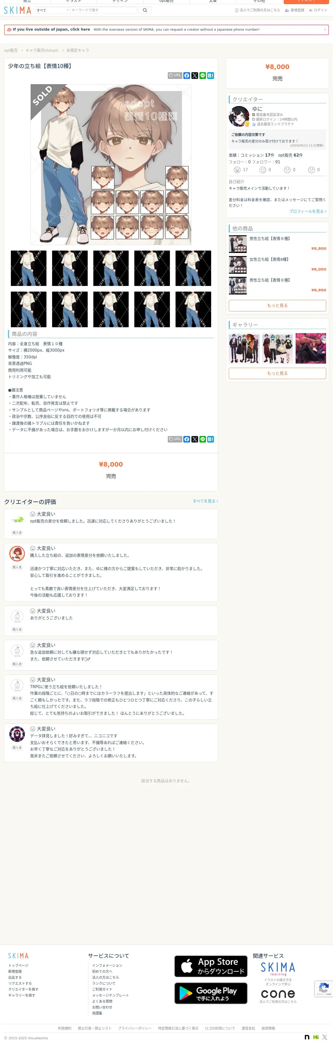The width and height of the screenshot is (333, 1059).
Task: Copy URL with button below the product notes
Action: point(175,439)
